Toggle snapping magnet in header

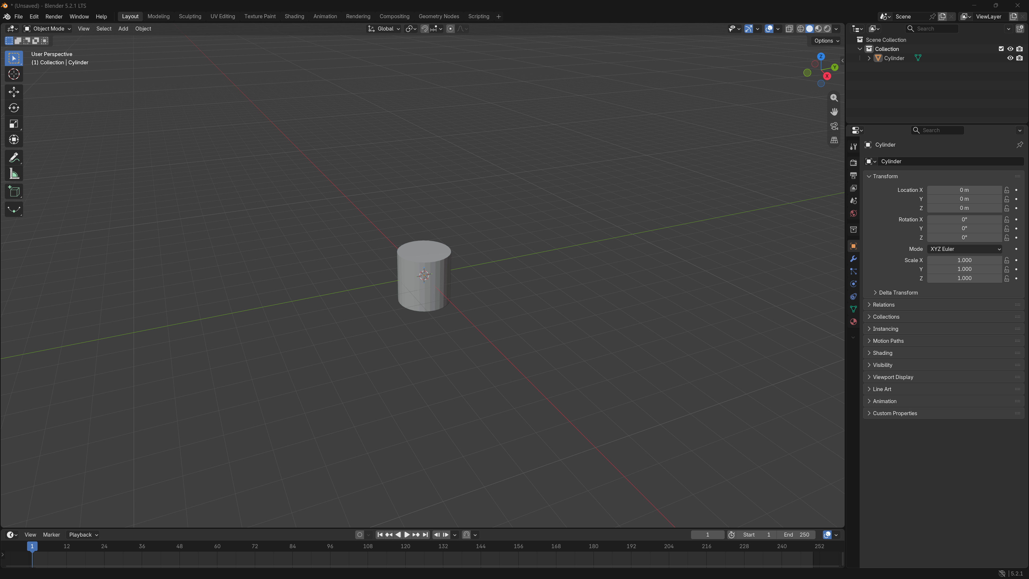point(425,29)
